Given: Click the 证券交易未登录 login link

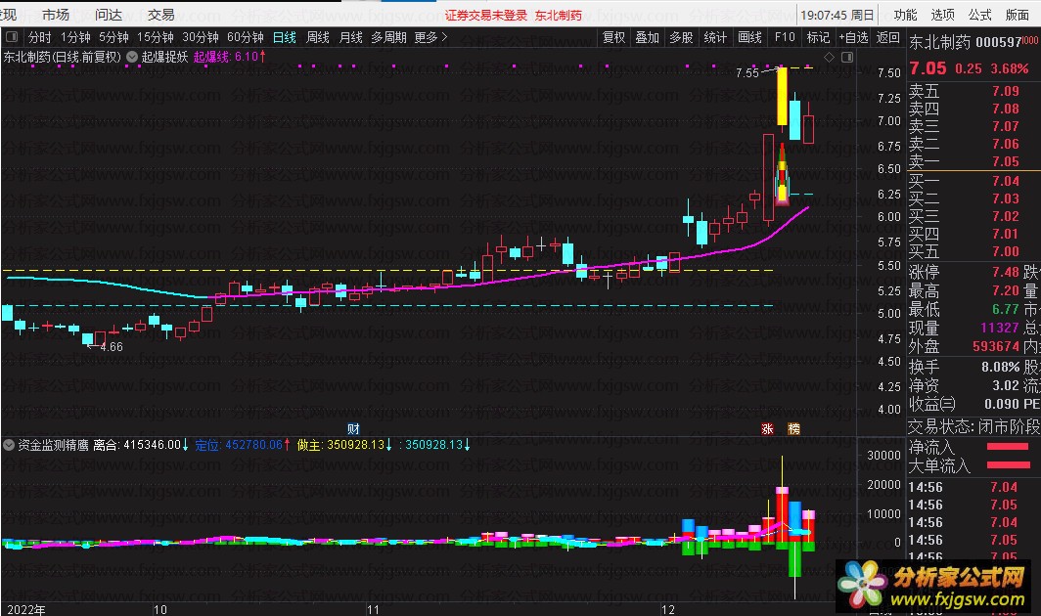Looking at the screenshot, I should coord(485,15).
